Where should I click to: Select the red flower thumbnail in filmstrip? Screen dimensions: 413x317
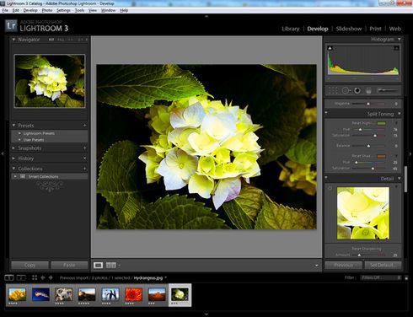(x=133, y=294)
